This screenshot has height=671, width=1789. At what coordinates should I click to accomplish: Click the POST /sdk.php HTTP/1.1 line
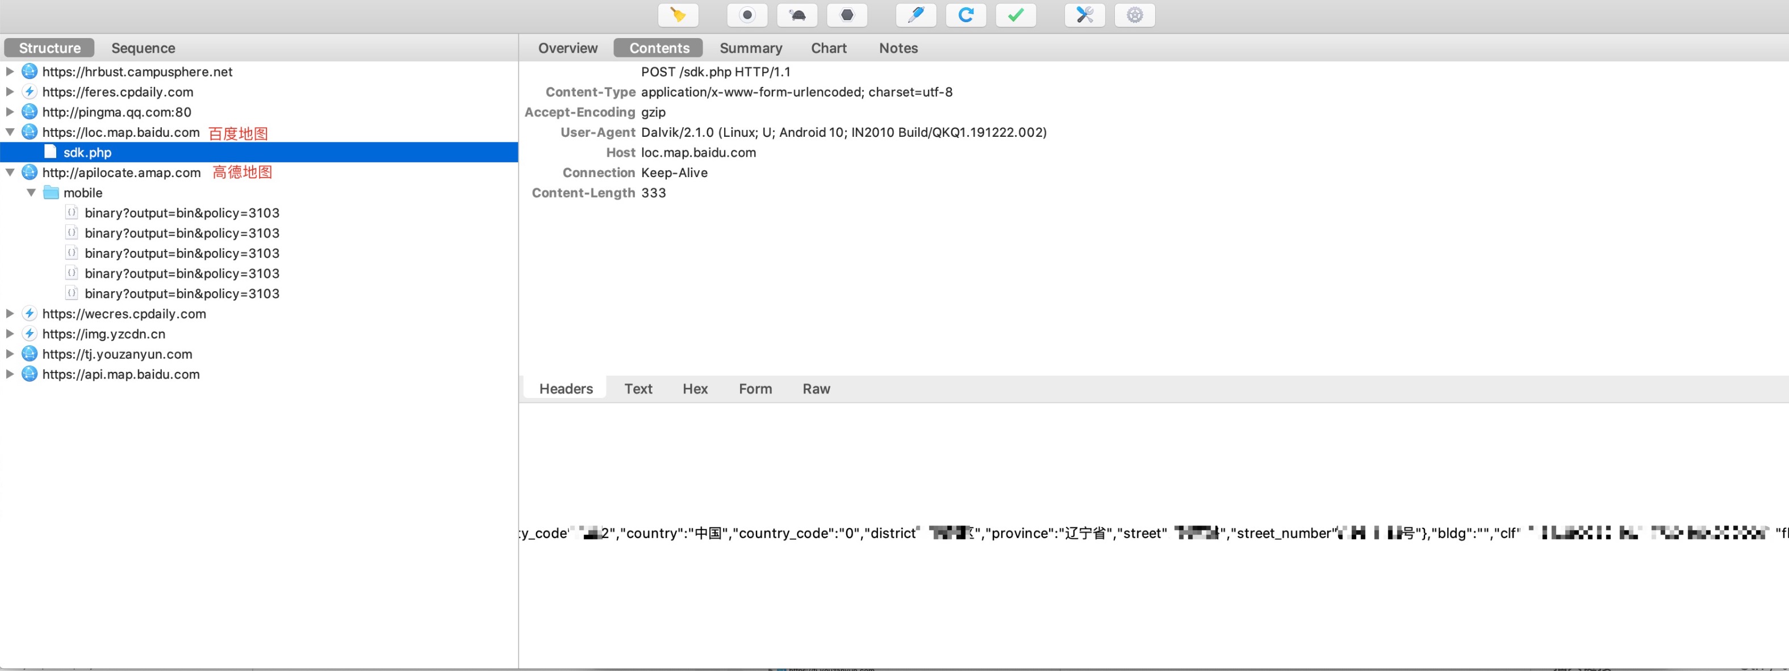click(x=716, y=72)
